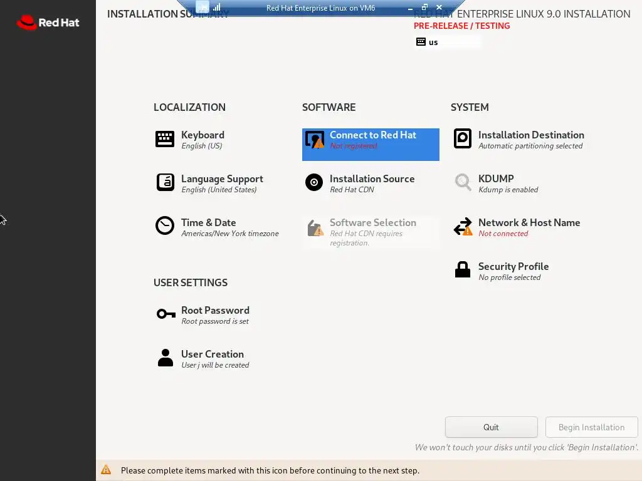Image resolution: width=642 pixels, height=481 pixels.
Task: Click the warning icon in bottom notice bar
Action: pos(106,470)
